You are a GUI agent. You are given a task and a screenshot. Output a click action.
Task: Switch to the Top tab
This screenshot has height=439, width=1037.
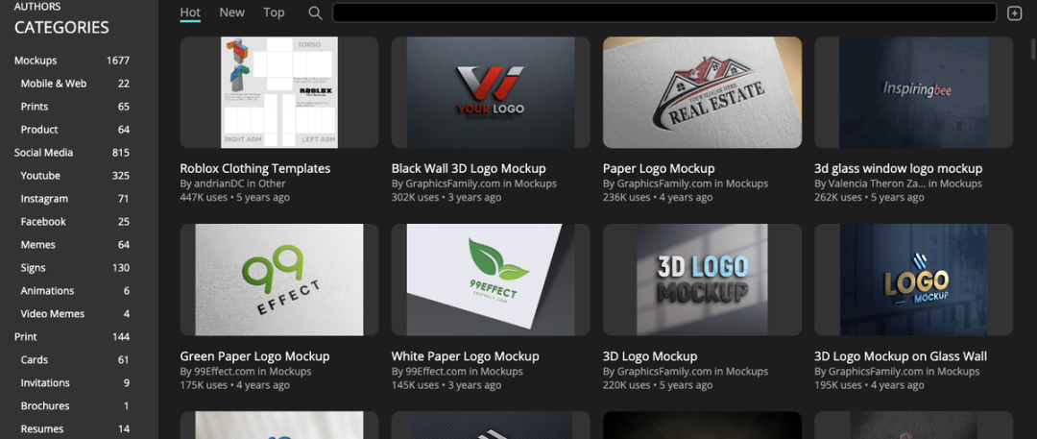[274, 12]
